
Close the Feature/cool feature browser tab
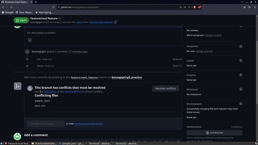click(31, 2)
